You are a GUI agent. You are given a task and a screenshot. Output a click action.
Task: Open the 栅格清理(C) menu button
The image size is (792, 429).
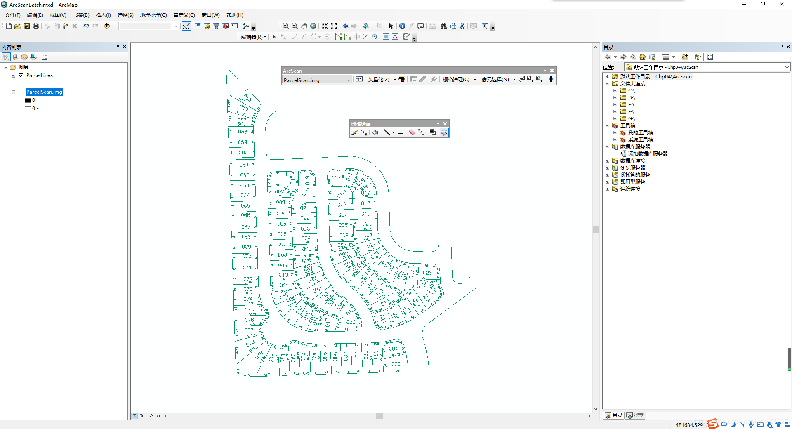point(456,80)
